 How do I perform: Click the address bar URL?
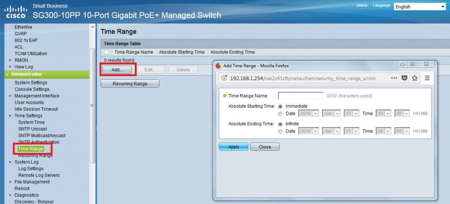point(303,78)
